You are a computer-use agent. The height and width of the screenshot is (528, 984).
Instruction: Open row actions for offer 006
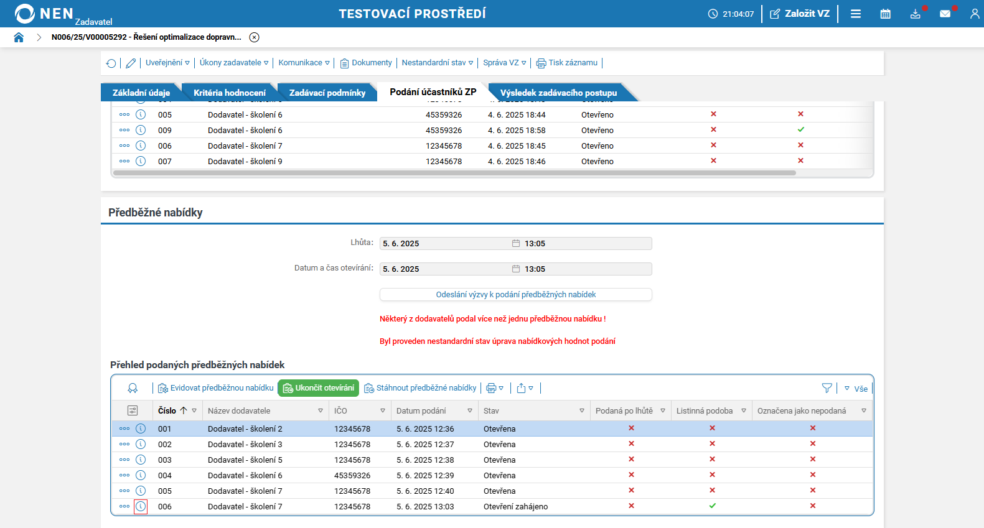click(x=124, y=506)
